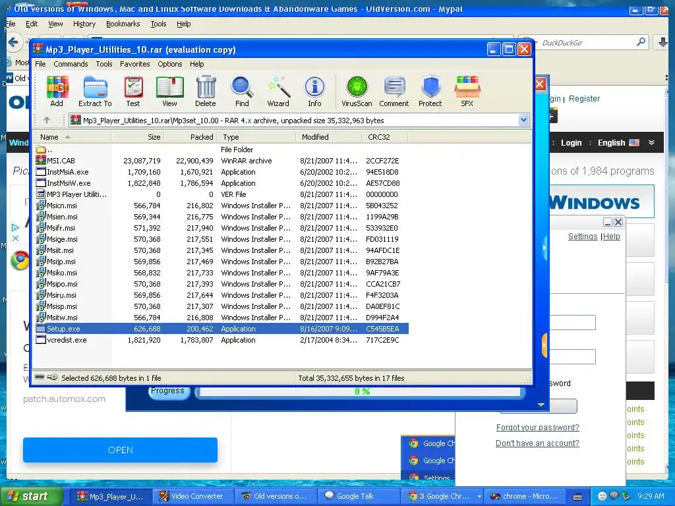This screenshot has height=506, width=675.
Task: Switch to Video Converter taskbar item
Action: [192, 496]
